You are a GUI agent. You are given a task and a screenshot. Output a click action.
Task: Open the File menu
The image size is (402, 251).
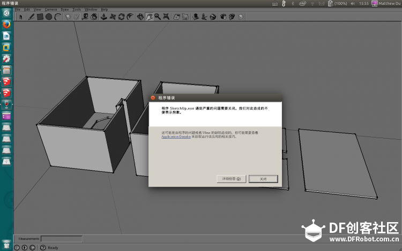point(18,10)
